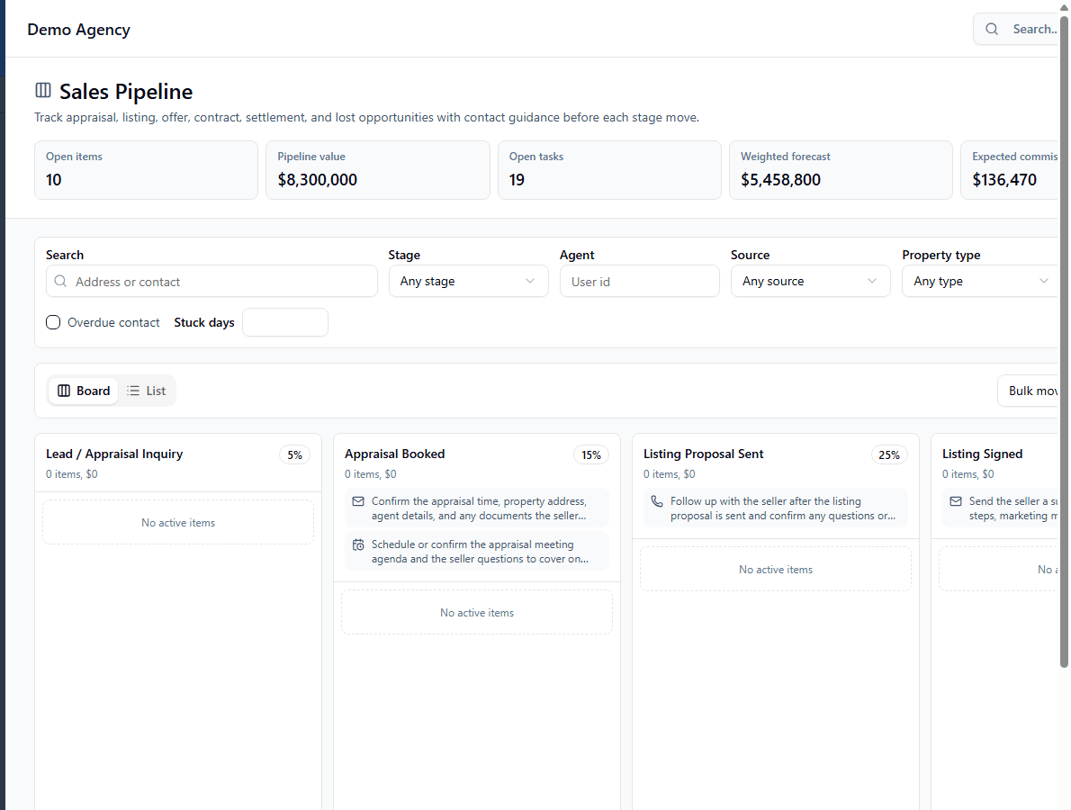This screenshot has height=810, width=1071.
Task: Click the Open tasks card showing 19
Action: tap(609, 170)
